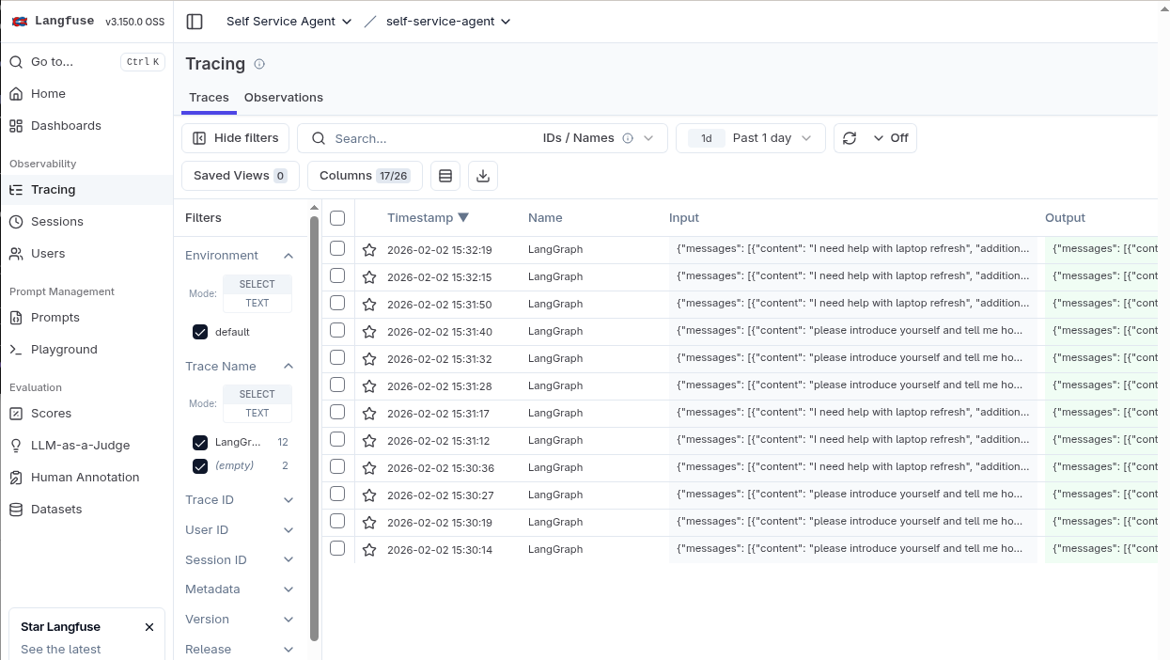Select all traces header checkbox
The image size is (1170, 660).
coord(337,218)
